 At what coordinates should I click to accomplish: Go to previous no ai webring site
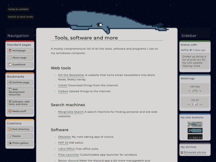[189, 104]
